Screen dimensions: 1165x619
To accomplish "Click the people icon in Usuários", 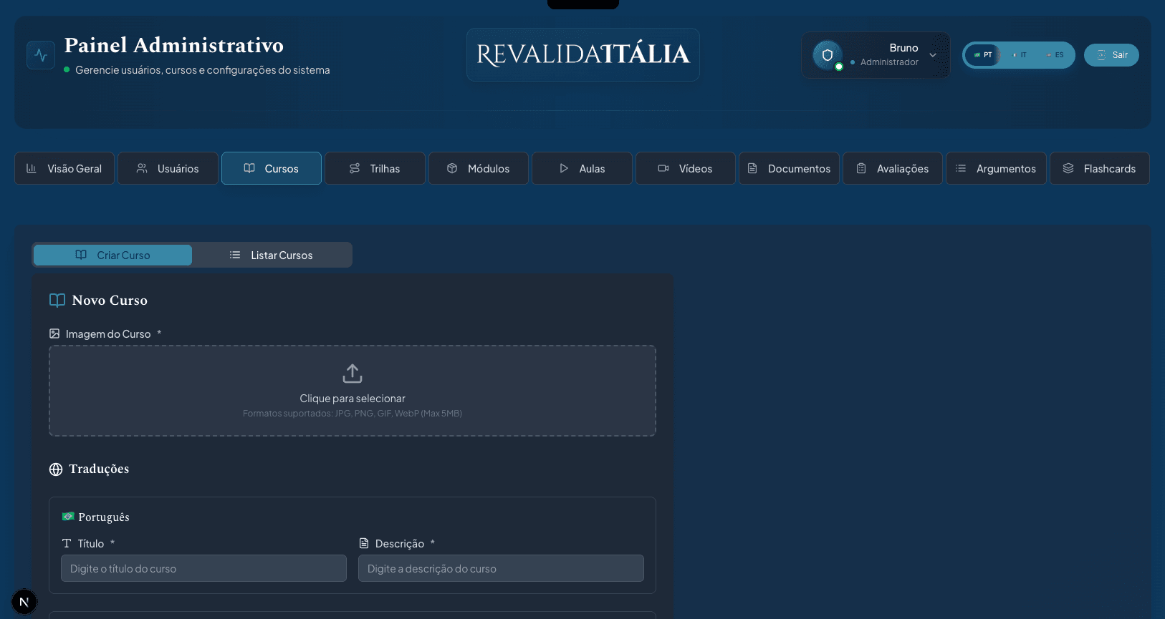I will pos(142,168).
